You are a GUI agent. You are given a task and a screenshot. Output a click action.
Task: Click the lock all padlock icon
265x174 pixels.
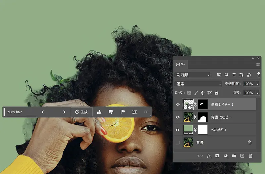click(217, 93)
